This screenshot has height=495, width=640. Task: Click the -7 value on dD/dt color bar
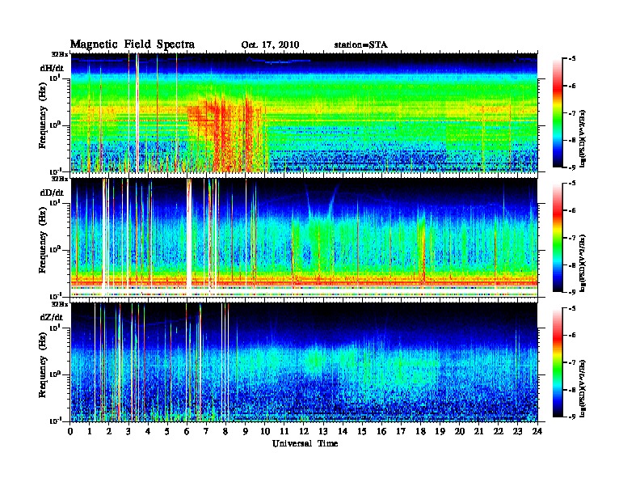[x=572, y=238]
